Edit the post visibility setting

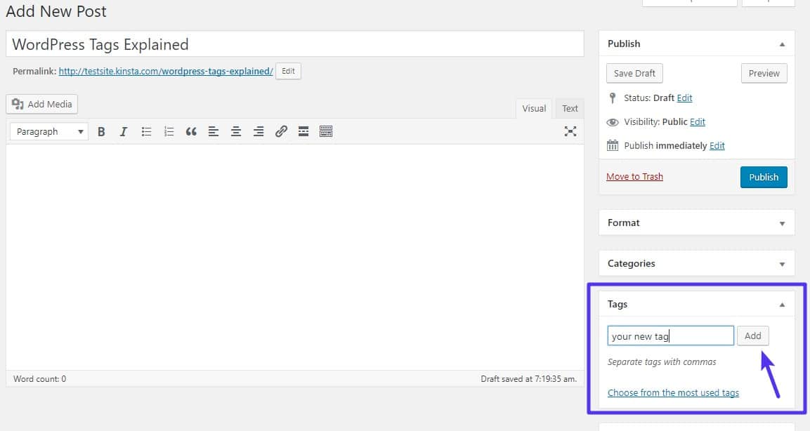coord(698,121)
